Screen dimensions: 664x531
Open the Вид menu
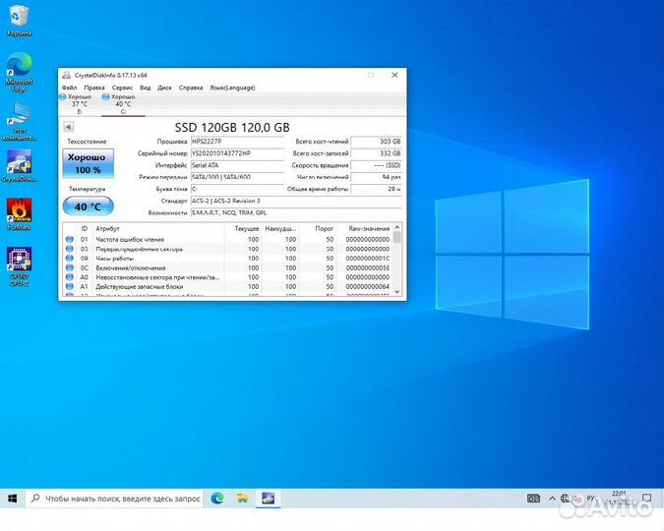pyautogui.click(x=146, y=88)
